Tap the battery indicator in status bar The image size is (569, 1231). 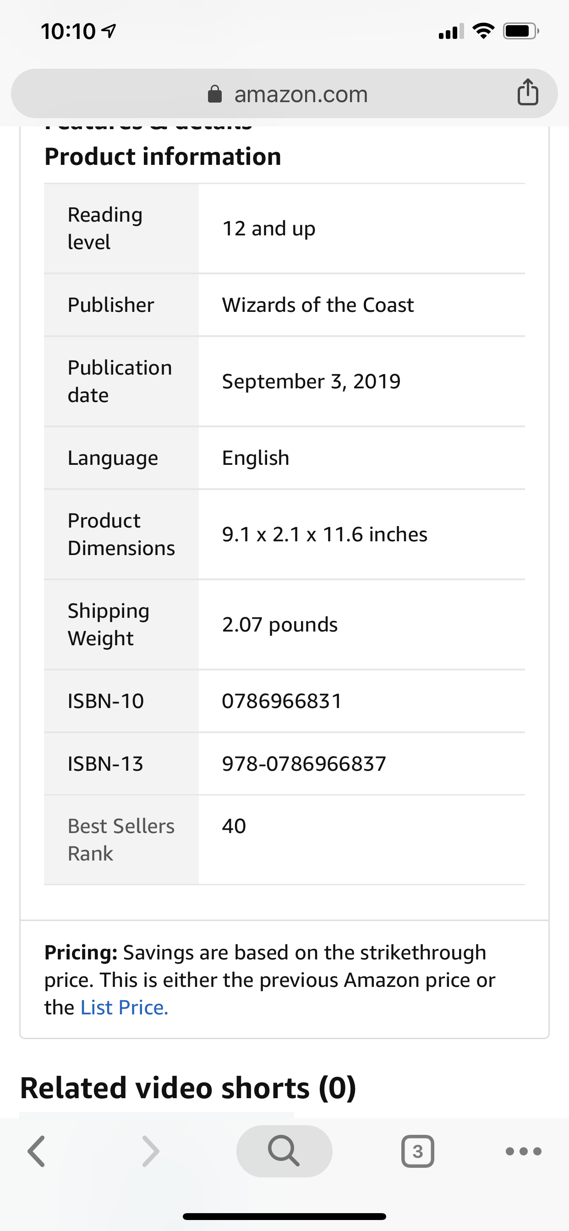[521, 32]
